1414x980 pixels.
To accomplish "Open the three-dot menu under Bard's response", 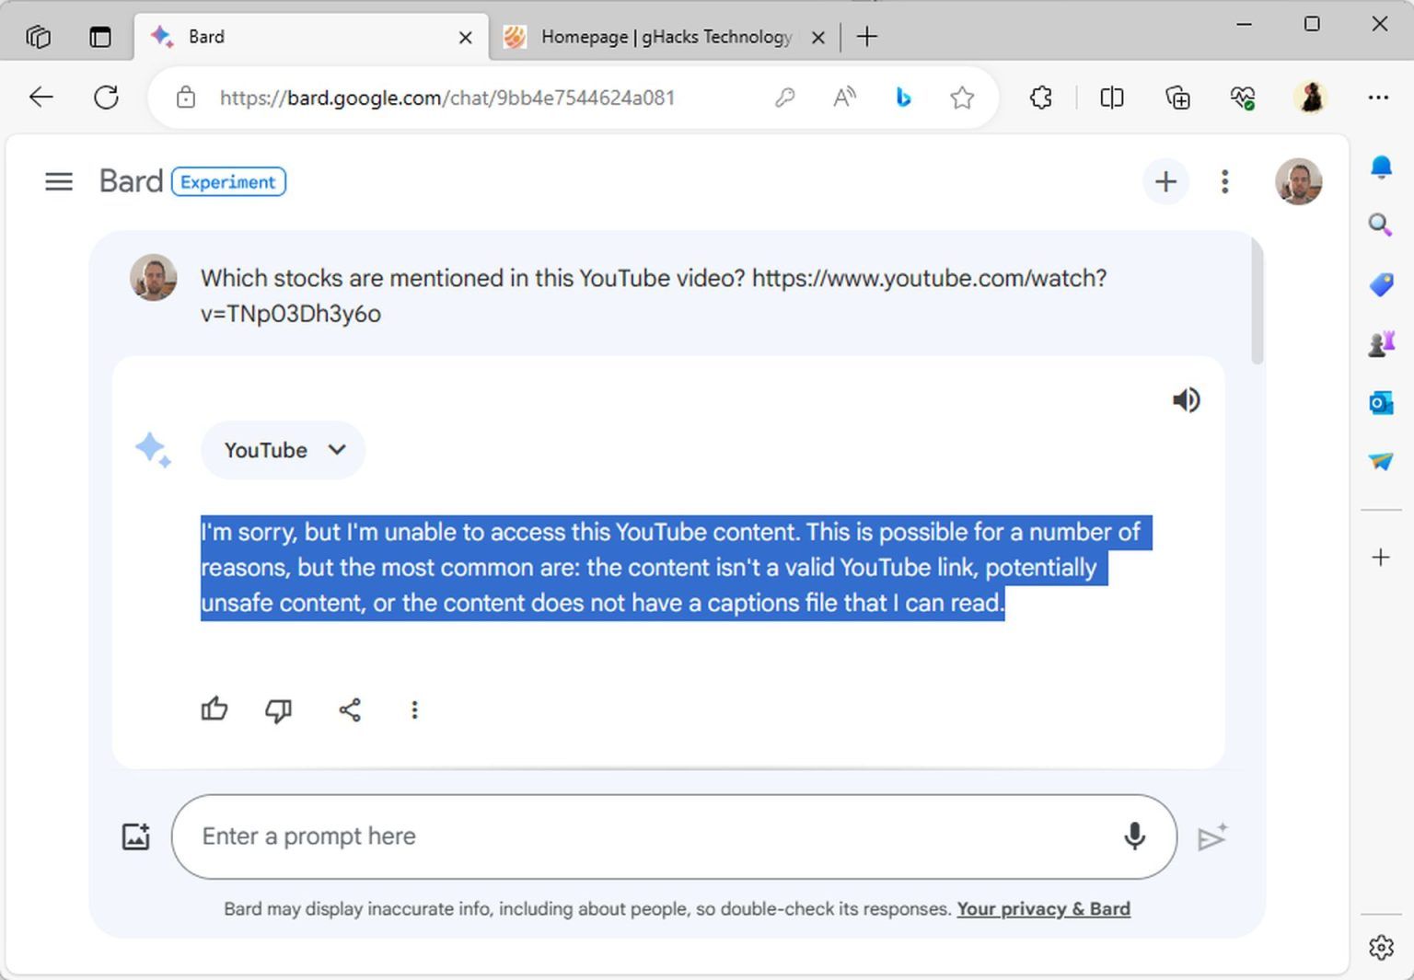I will coord(414,709).
